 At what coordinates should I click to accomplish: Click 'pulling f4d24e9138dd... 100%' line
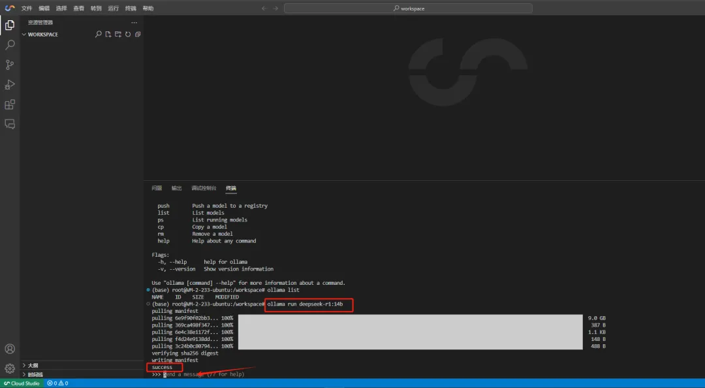(192, 340)
